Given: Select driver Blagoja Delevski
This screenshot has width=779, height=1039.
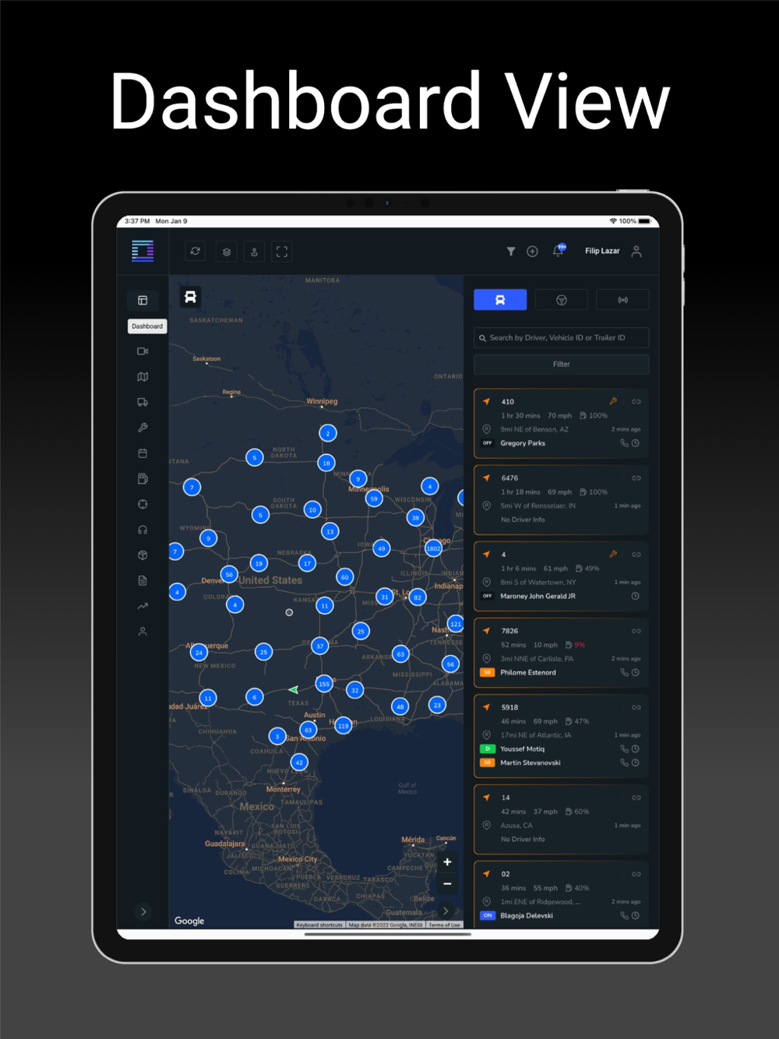Looking at the screenshot, I should [527, 915].
